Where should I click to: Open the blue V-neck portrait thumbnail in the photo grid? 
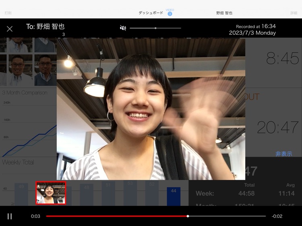click(x=46, y=45)
